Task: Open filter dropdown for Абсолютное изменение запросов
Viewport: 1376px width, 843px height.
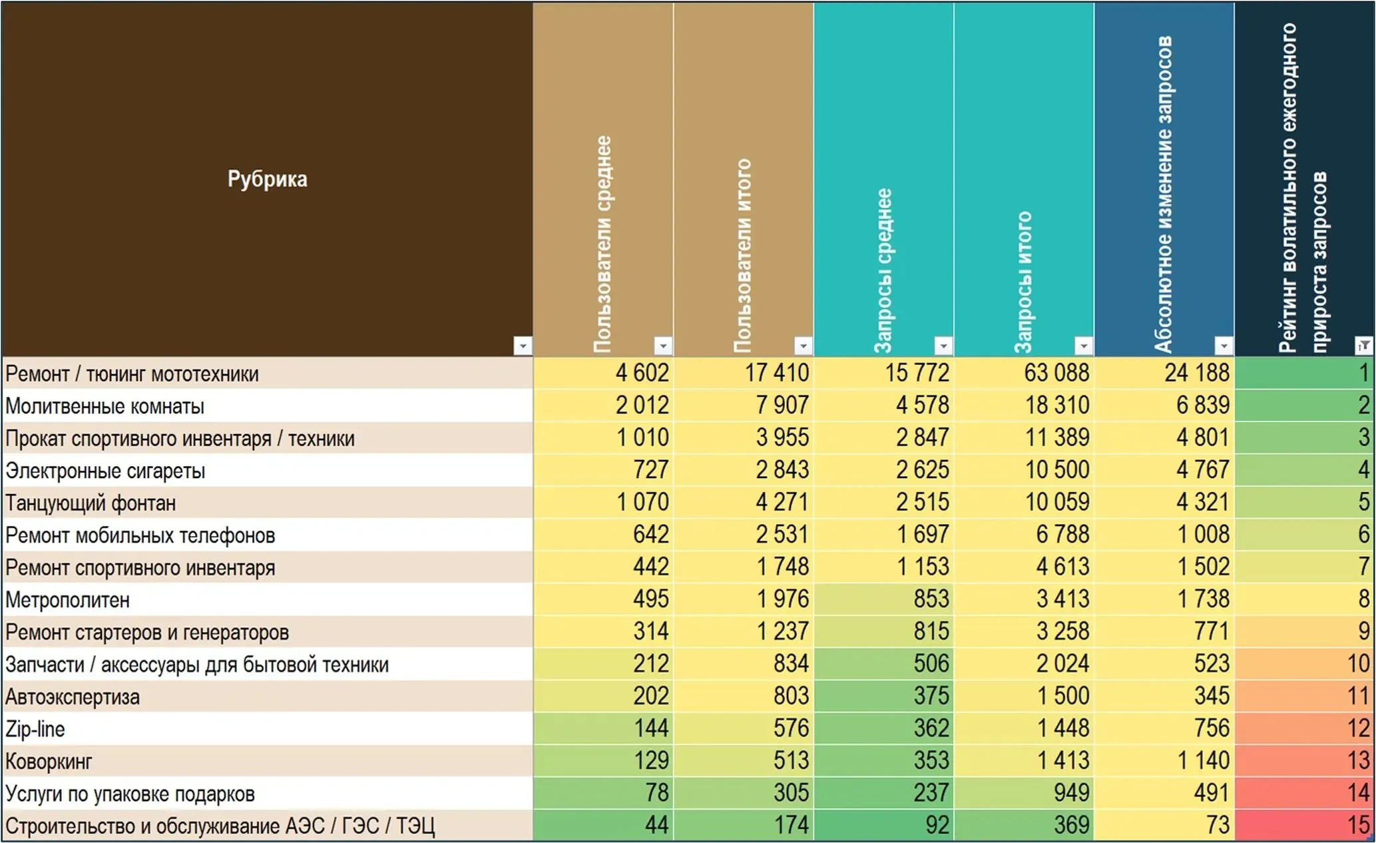Action: click(1224, 346)
